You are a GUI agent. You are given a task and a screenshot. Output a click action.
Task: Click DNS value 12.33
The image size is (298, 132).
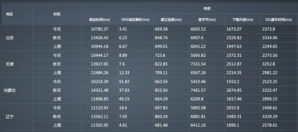pos(124,73)
